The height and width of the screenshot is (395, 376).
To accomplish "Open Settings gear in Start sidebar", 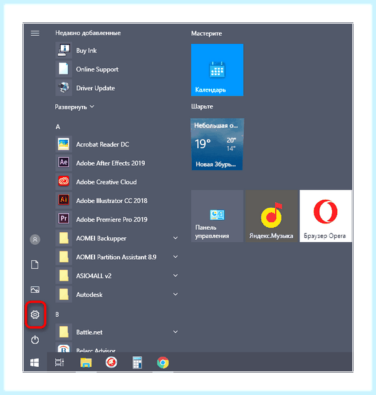I will (35, 314).
